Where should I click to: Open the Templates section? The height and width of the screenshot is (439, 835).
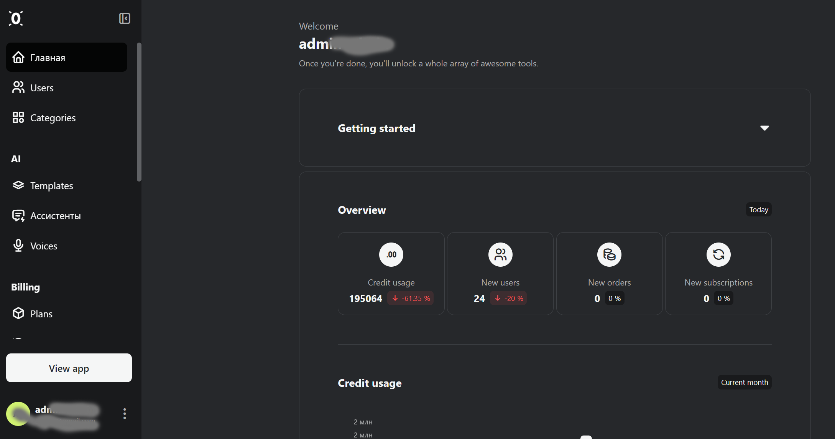[67, 186]
